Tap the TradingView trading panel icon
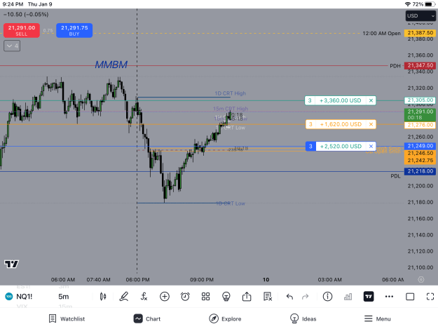 369,297
